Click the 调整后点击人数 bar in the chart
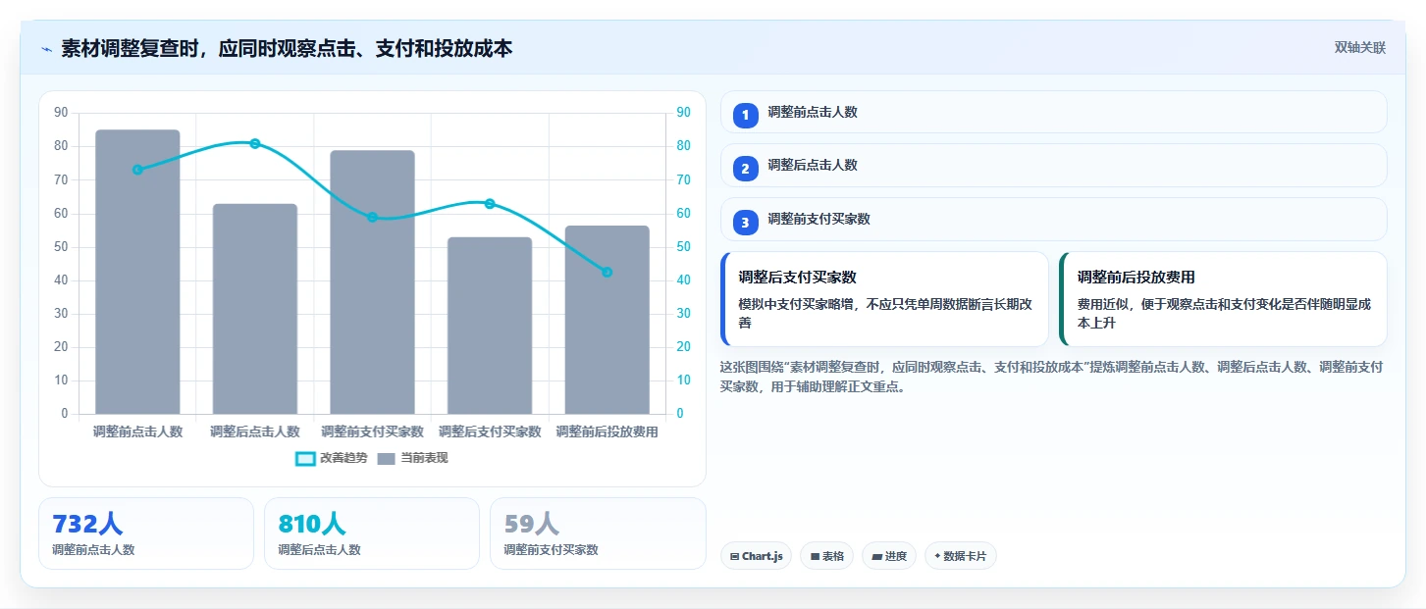 [x=255, y=309]
